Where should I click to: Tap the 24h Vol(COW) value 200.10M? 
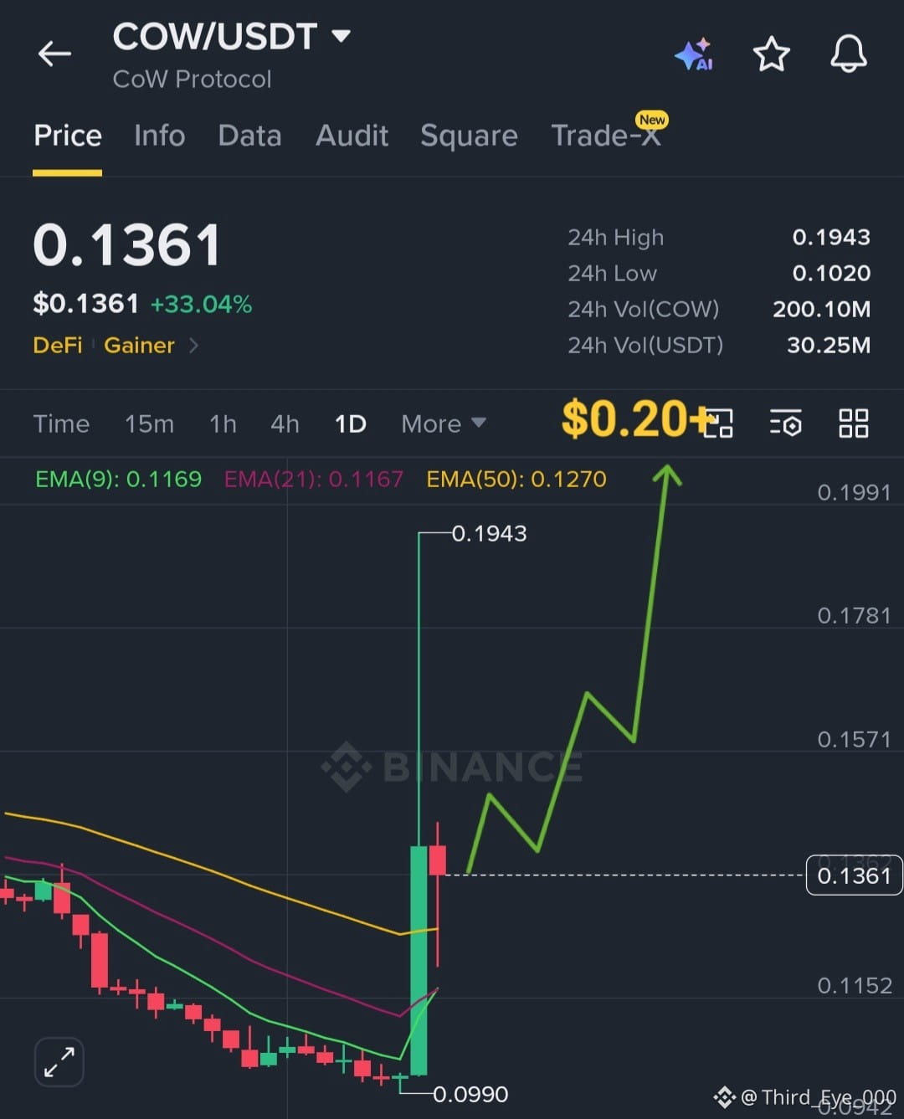pos(821,309)
